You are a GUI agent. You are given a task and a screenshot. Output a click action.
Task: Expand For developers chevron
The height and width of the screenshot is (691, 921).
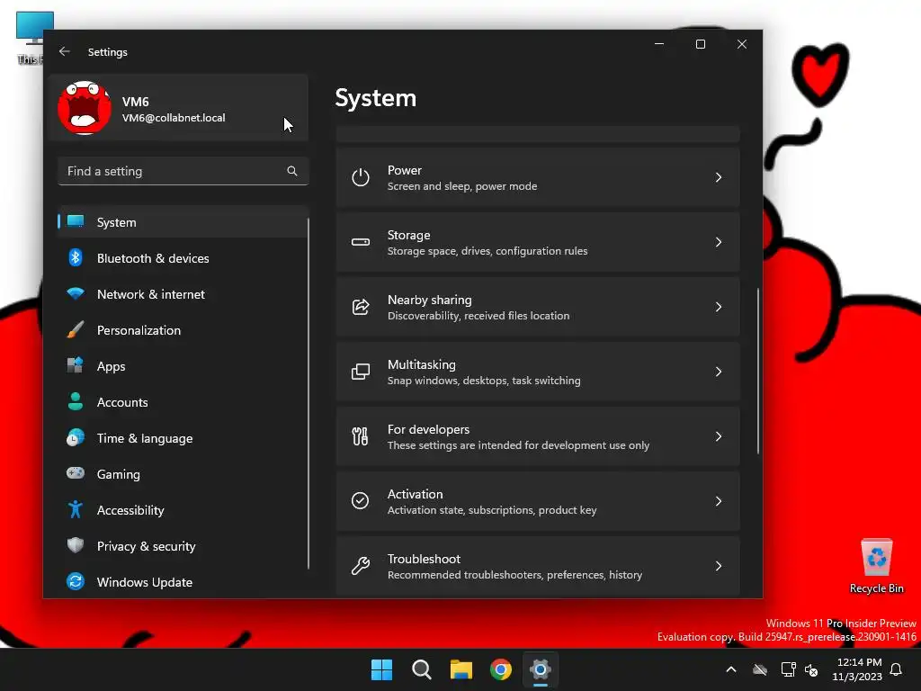(719, 436)
